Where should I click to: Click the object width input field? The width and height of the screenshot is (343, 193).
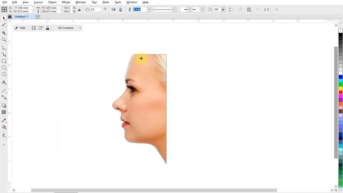coord(50,8)
